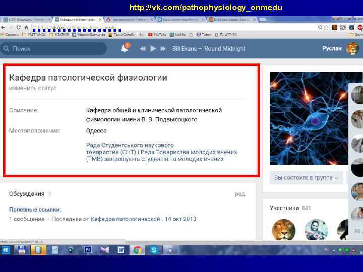Image resolution: width=363 pixels, height=272 pixels.
Task: Switch to Chrome in the taskbar
Action: click(138, 250)
